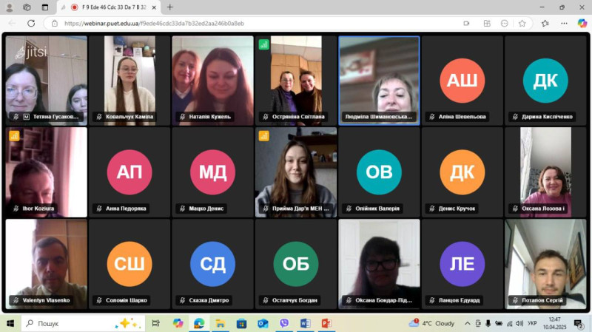Select Остапчук Богдан's ОБ avatar tile
Screen dimensions: 592x332
[295, 262]
